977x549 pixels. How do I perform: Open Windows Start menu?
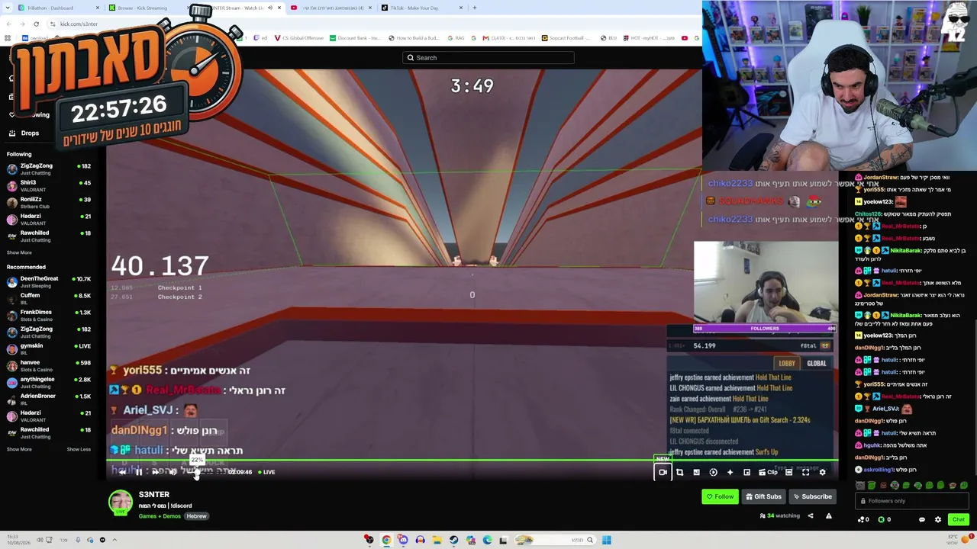click(606, 540)
